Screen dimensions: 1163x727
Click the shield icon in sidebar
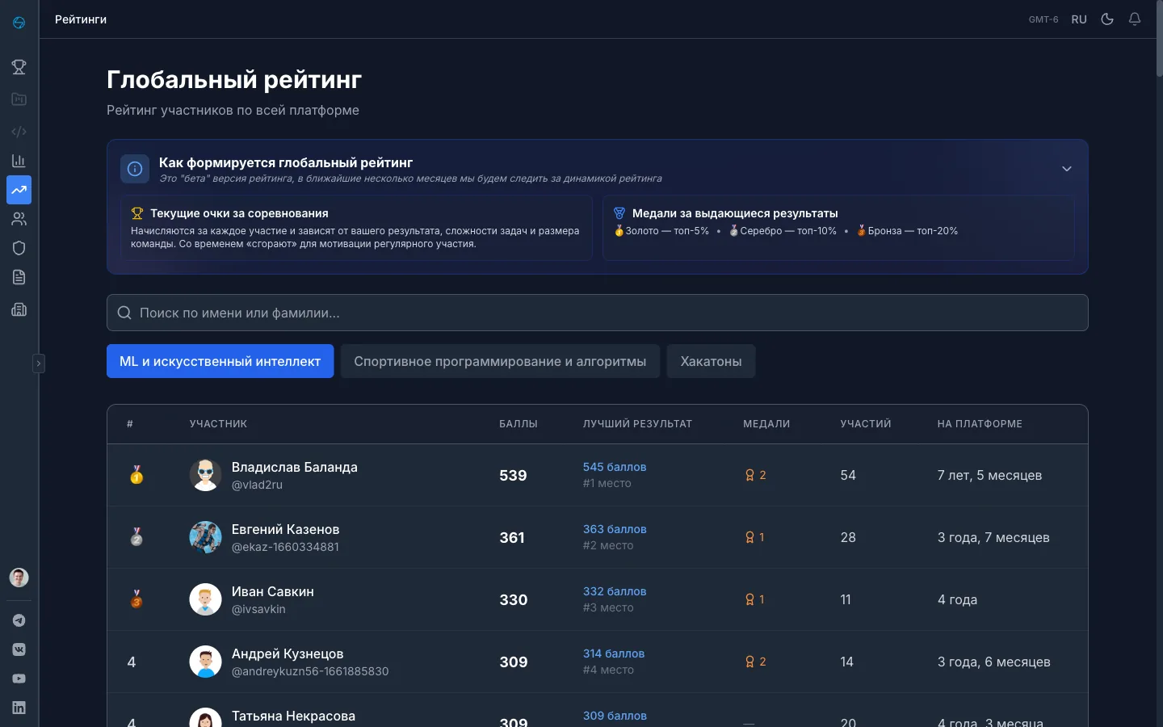pyautogui.click(x=19, y=248)
